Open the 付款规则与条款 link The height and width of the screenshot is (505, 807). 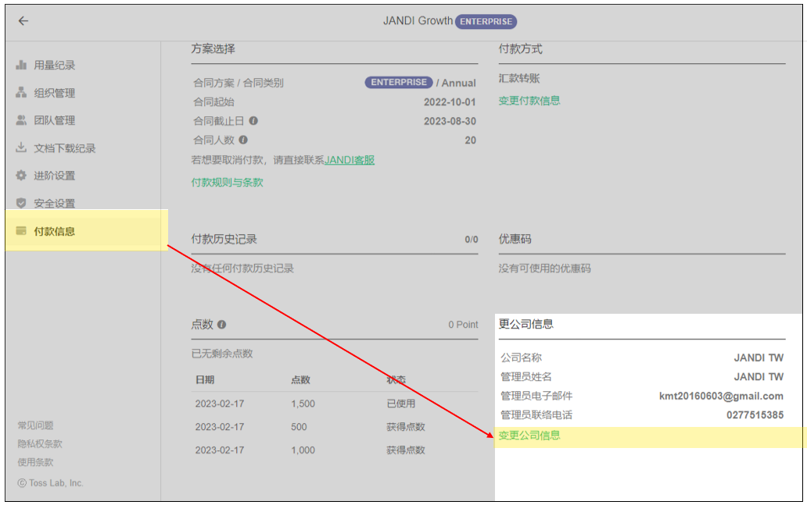pyautogui.click(x=227, y=183)
